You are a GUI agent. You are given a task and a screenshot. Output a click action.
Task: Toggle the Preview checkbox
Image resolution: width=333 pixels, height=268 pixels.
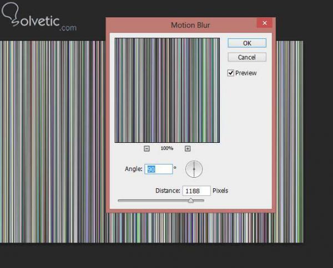[x=231, y=73]
